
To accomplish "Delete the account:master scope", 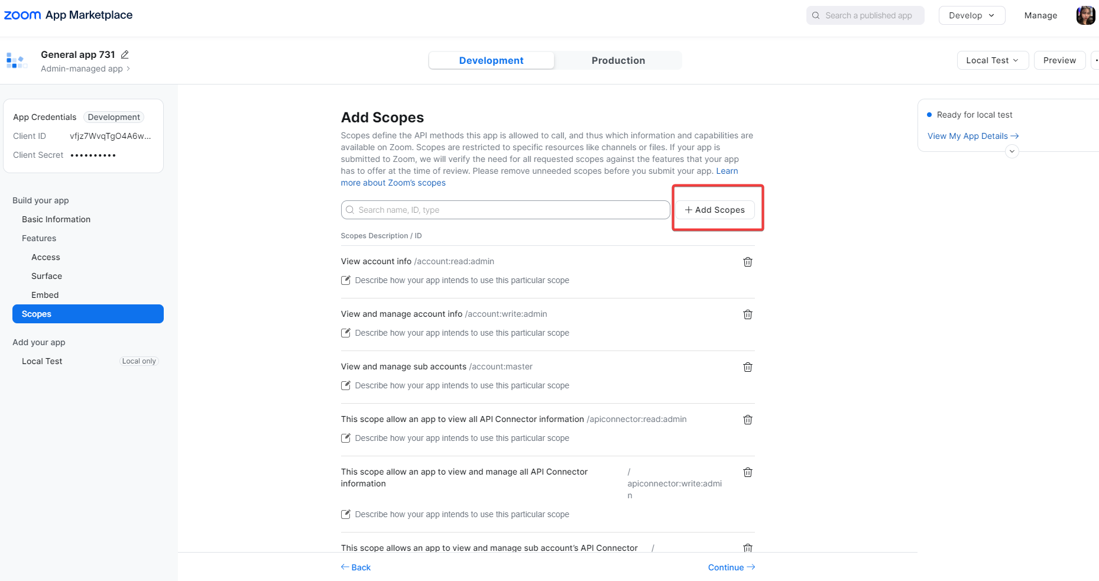I will [748, 367].
